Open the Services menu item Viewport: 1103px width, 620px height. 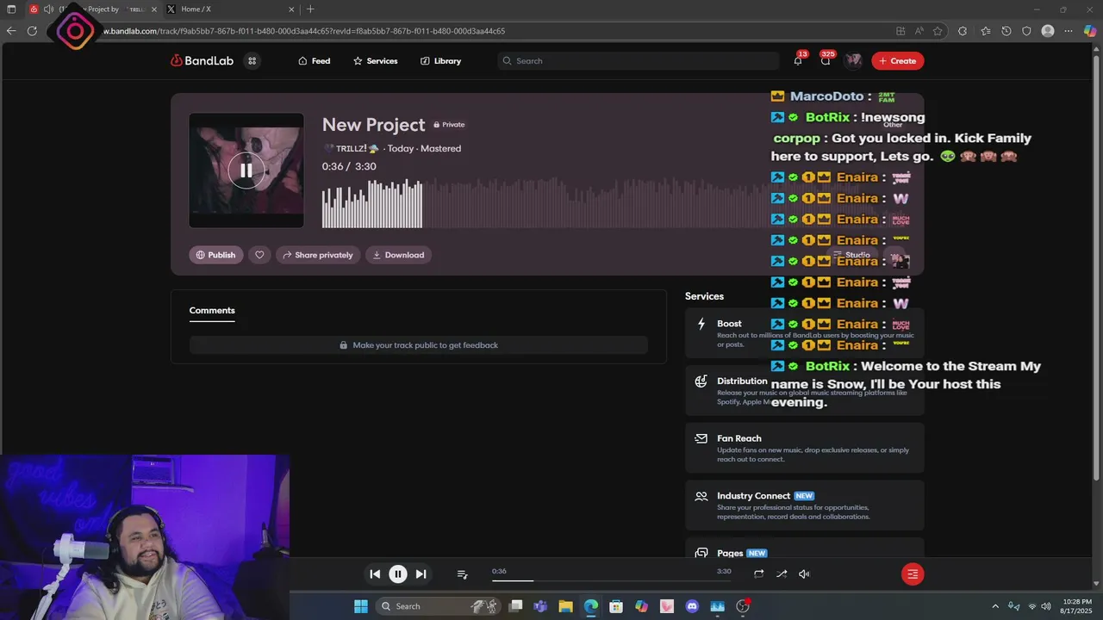(x=375, y=61)
